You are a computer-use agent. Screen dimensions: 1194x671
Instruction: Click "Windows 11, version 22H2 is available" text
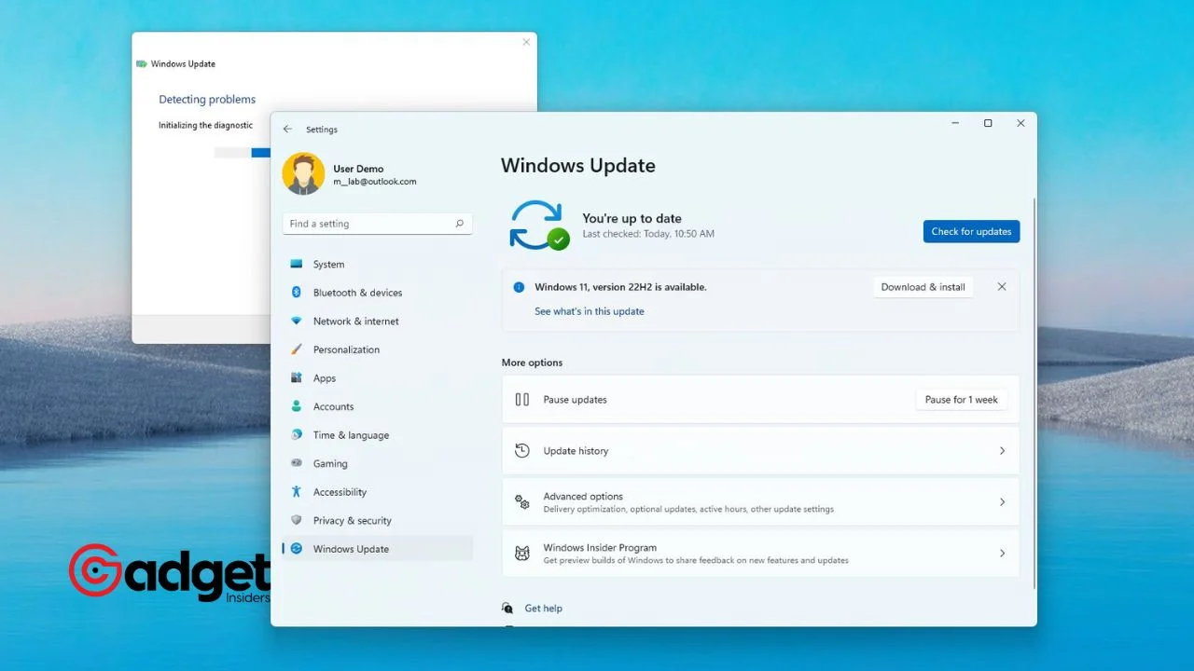coord(620,287)
